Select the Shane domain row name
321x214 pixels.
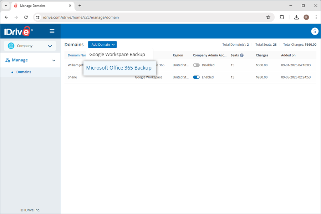(x=72, y=77)
